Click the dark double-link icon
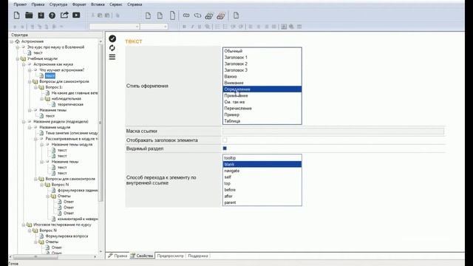 click(209, 16)
